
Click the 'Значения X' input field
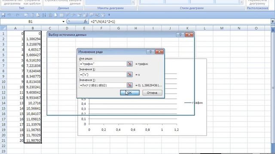coord(103,74)
